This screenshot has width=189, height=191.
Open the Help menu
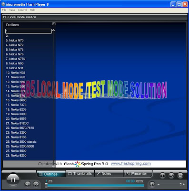pos(32,10)
